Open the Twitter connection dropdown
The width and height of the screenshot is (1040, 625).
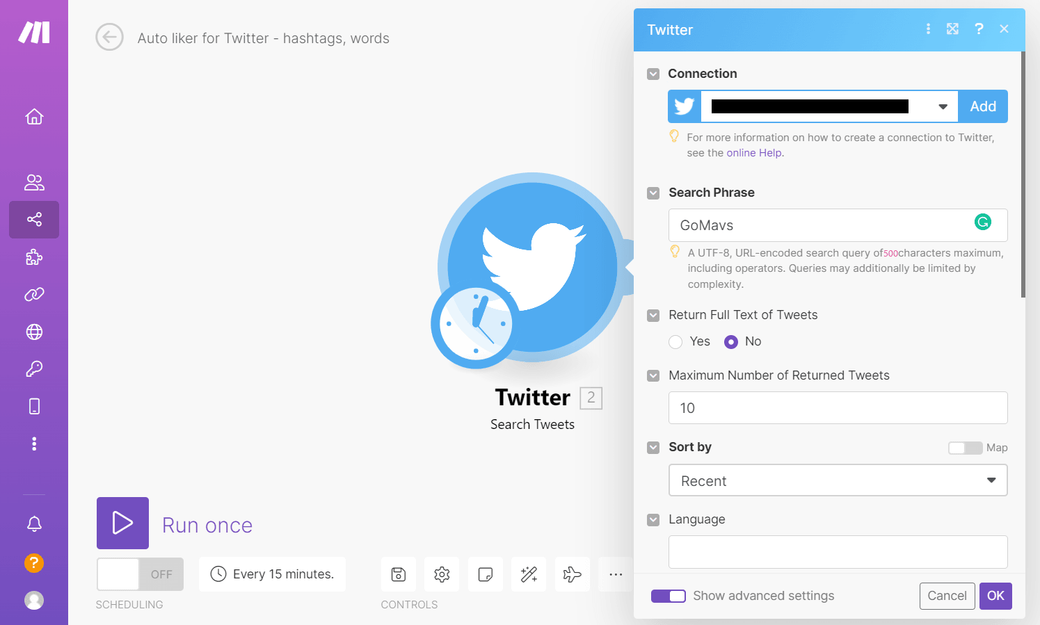click(943, 106)
